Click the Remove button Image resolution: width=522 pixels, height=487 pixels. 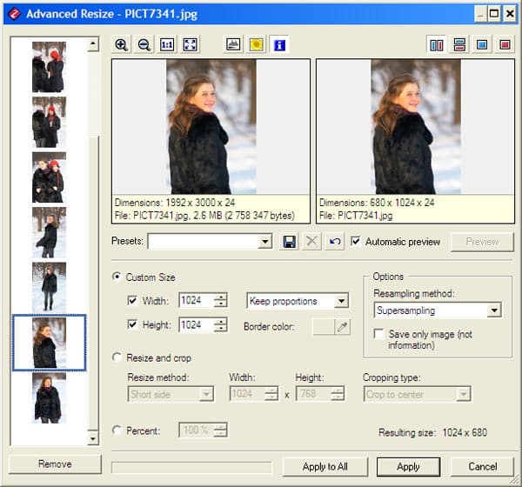(x=55, y=464)
